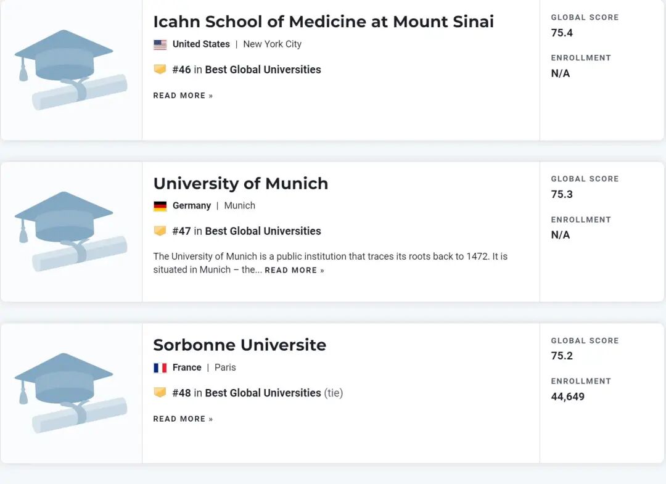The height and width of the screenshot is (484, 666).
Task: Click the Munich global score 75.3
Action: pos(562,194)
